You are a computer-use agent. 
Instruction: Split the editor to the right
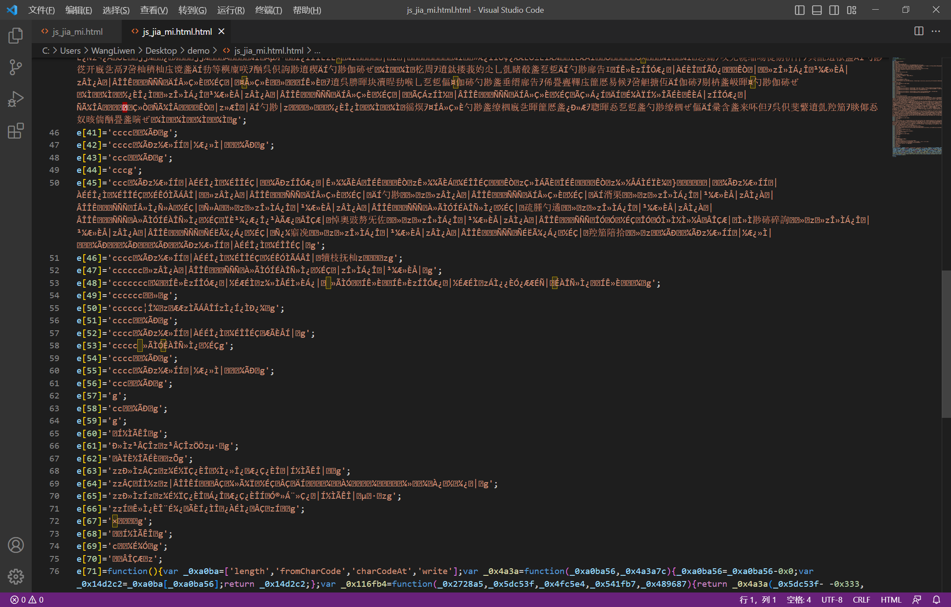pos(919,31)
